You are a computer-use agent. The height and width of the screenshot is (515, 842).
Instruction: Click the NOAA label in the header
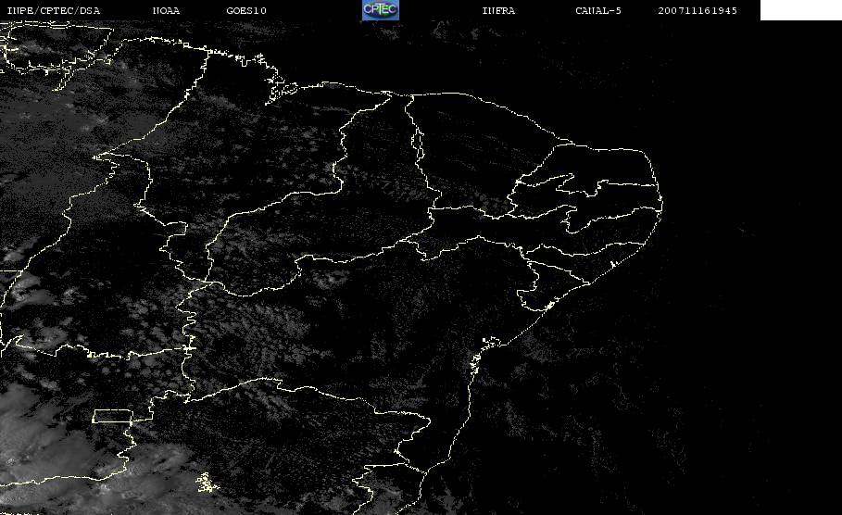pyautogui.click(x=167, y=11)
